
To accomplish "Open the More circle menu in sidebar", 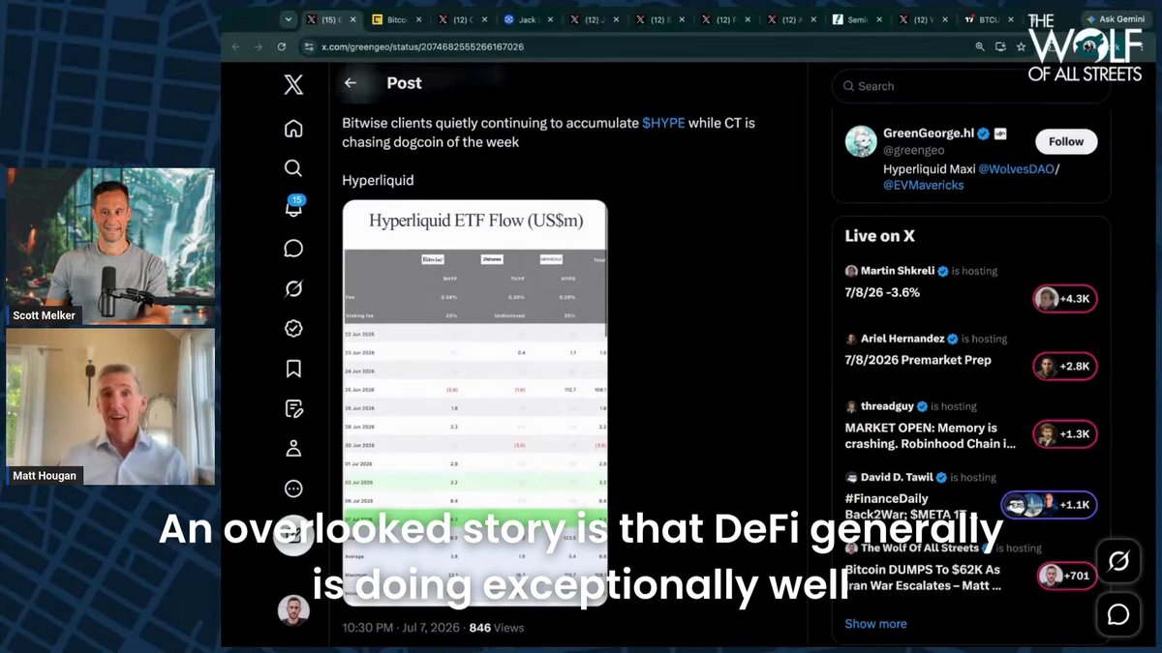I will click(293, 489).
